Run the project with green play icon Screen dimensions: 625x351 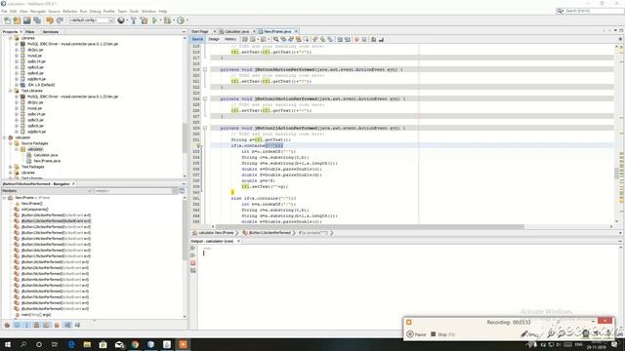(154, 20)
